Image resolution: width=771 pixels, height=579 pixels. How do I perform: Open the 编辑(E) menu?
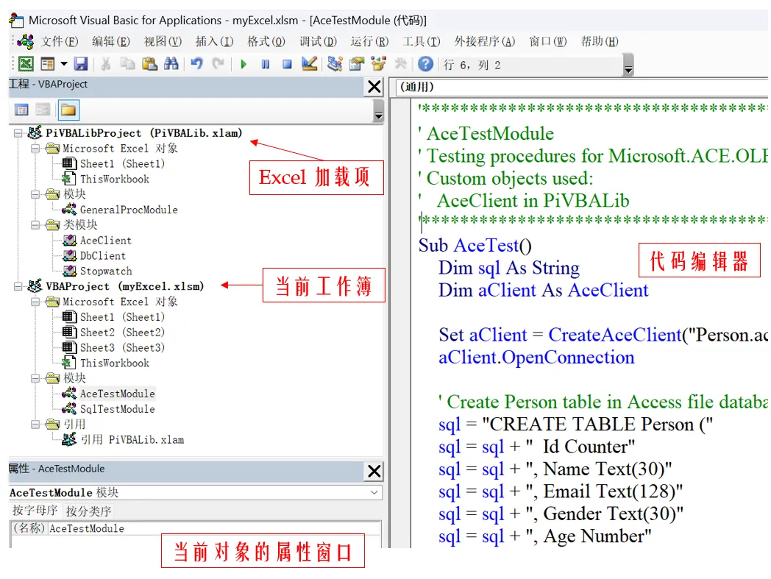point(111,42)
